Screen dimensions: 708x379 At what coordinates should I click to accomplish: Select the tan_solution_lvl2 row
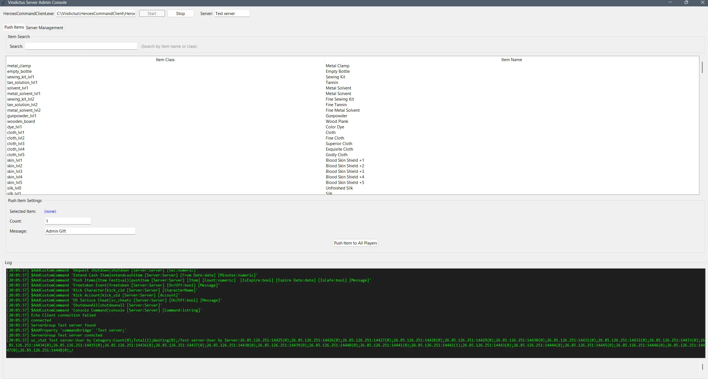point(352,105)
